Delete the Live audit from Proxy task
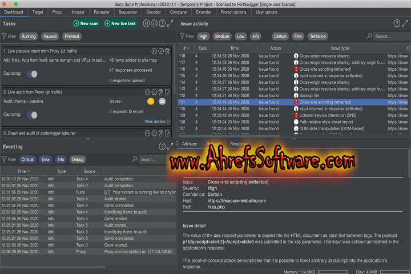Screen dimensions: 411x274 [x=160, y=92]
